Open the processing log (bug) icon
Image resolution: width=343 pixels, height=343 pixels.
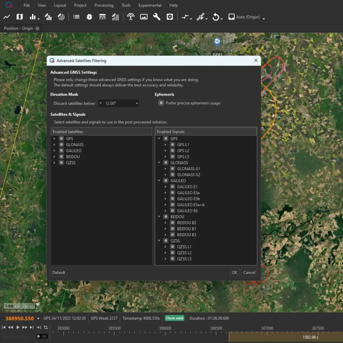(89, 17)
